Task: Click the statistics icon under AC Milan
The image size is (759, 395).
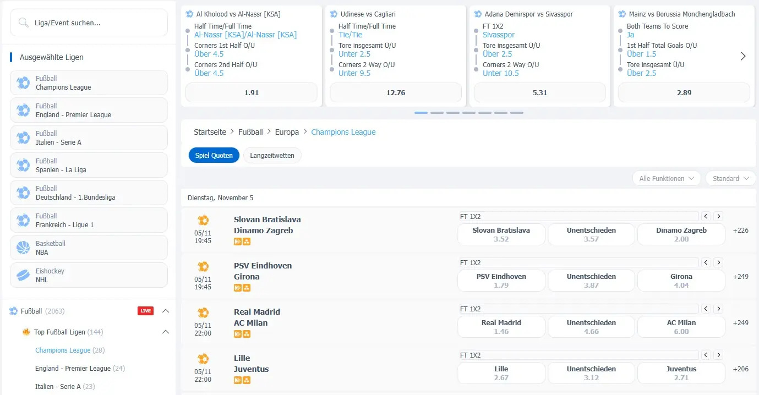Action: (247, 334)
